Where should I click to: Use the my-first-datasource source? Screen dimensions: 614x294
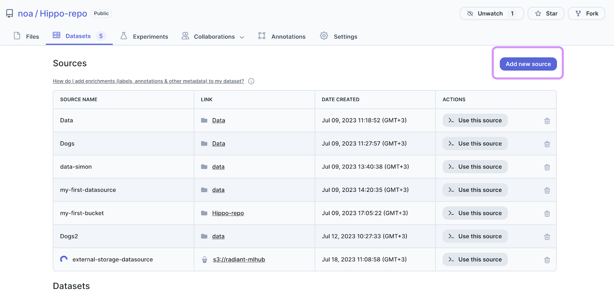tap(475, 190)
